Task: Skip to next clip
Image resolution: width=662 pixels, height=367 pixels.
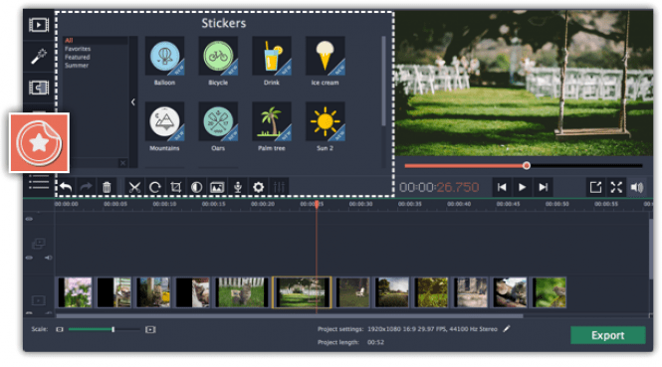Action: click(x=543, y=187)
